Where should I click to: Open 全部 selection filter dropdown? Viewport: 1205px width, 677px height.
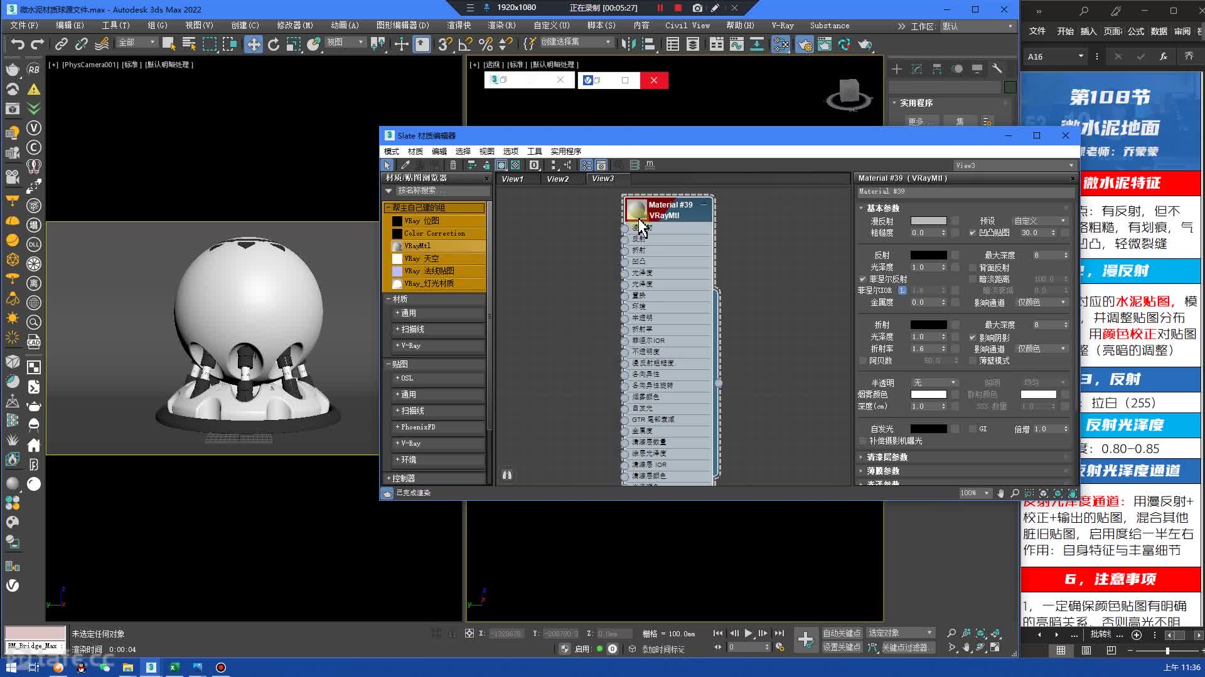[x=136, y=42]
